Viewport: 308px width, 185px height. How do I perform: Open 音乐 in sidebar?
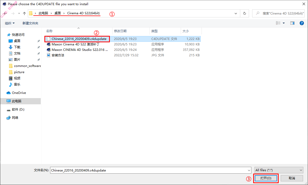click(17, 85)
